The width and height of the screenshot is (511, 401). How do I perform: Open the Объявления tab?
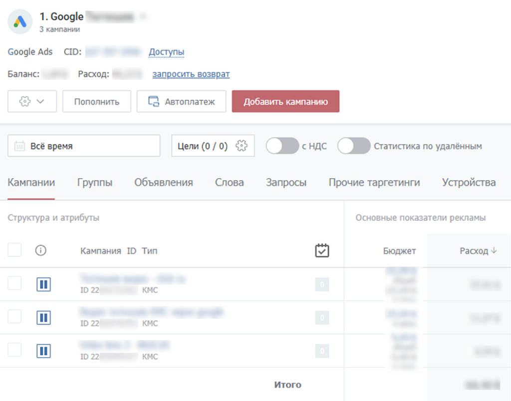pos(163,183)
